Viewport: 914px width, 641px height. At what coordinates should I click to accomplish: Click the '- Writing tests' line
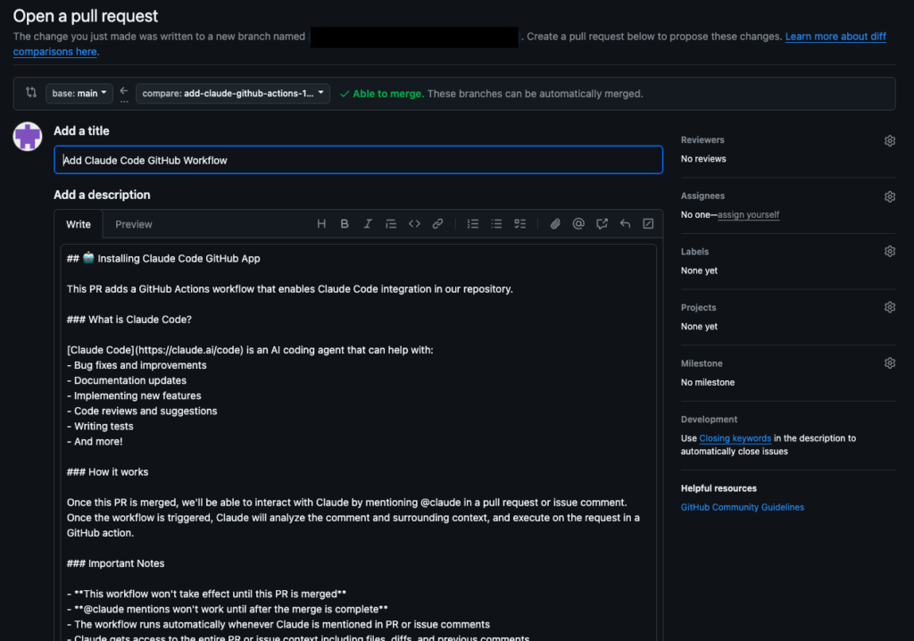pyautogui.click(x=100, y=427)
